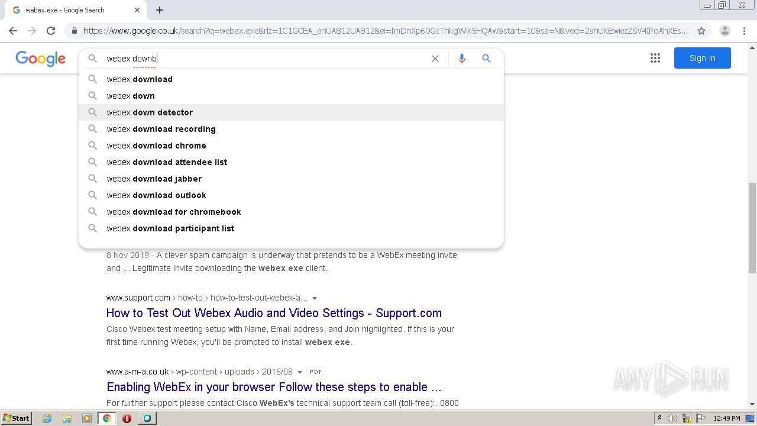Show hidden tray icons arrow

[659, 418]
